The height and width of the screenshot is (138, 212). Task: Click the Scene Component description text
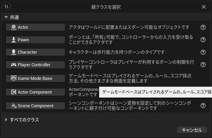(x=130, y=106)
